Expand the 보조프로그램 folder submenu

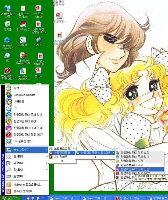coord(62,148)
